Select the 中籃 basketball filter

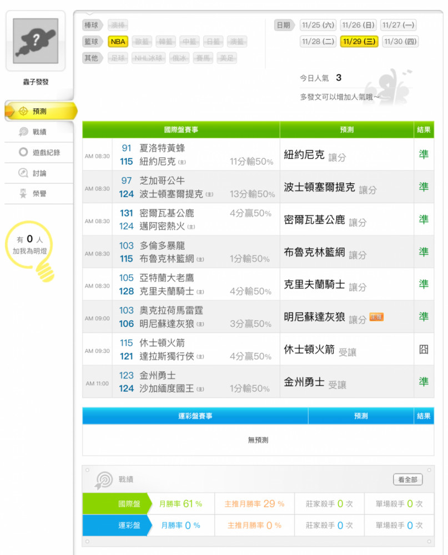[x=189, y=42]
